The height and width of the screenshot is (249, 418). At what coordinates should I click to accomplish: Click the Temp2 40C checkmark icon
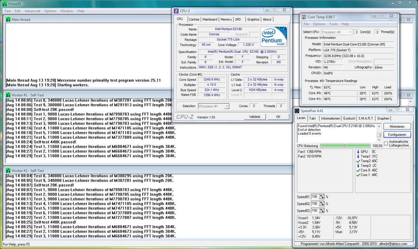(x=358, y=161)
